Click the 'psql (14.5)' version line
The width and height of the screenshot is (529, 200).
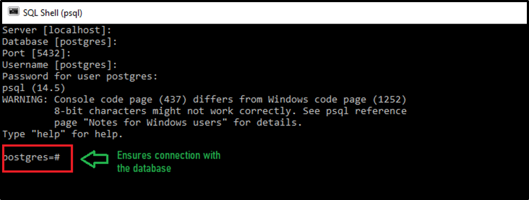pos(34,88)
